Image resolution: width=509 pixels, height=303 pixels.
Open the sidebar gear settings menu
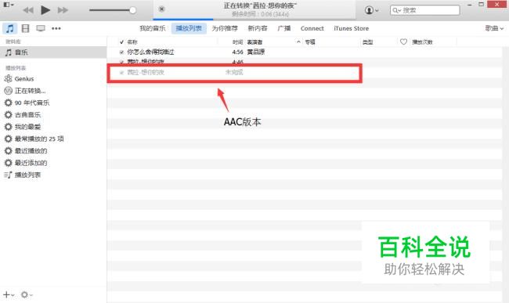click(x=27, y=294)
